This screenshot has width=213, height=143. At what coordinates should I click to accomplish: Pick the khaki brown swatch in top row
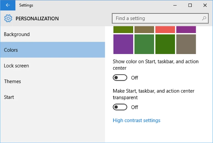pyautogui.click(x=144, y=29)
